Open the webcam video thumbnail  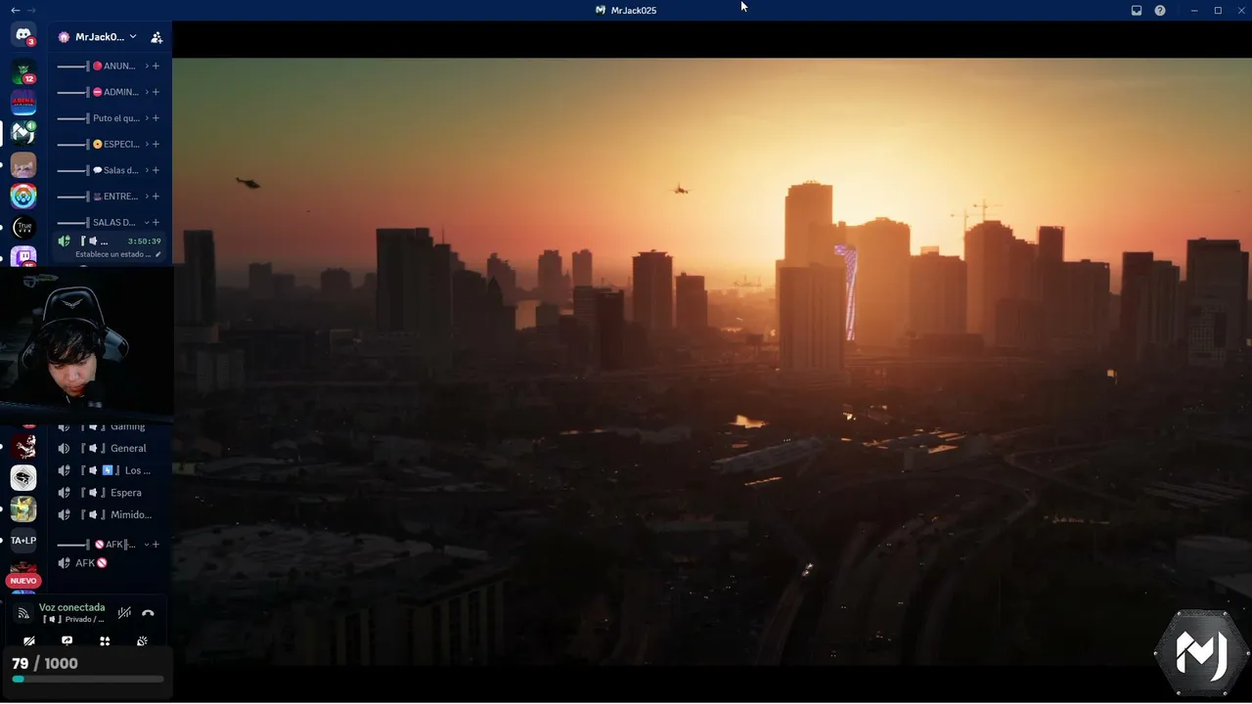pyautogui.click(x=86, y=344)
